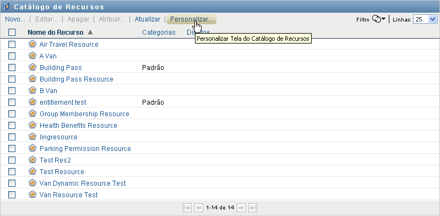Open the Building Pass link
Viewport: 440px width, 216px height.
tap(61, 68)
